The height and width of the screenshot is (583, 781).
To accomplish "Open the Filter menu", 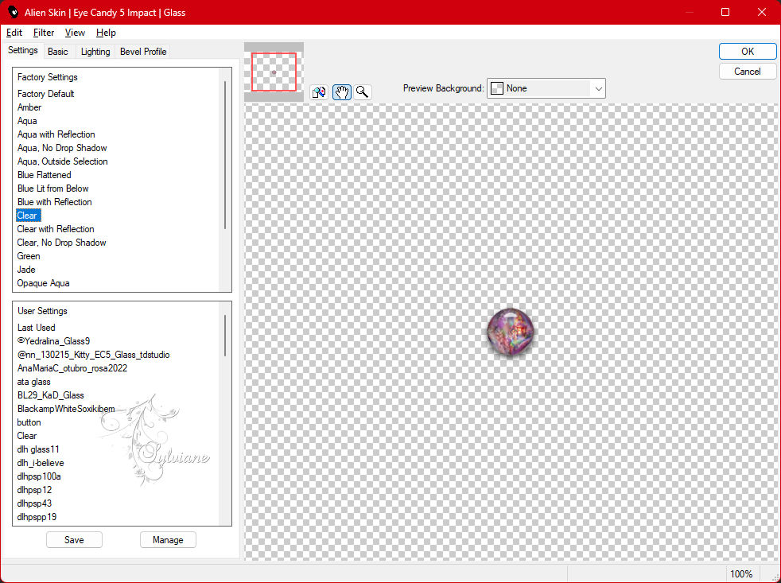I will [43, 33].
